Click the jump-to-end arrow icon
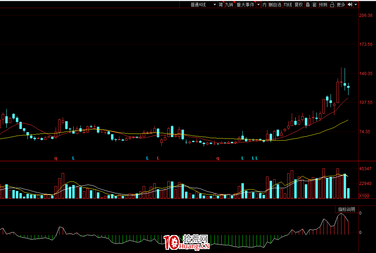Screen dimensions: 376x253 click(350, 5)
